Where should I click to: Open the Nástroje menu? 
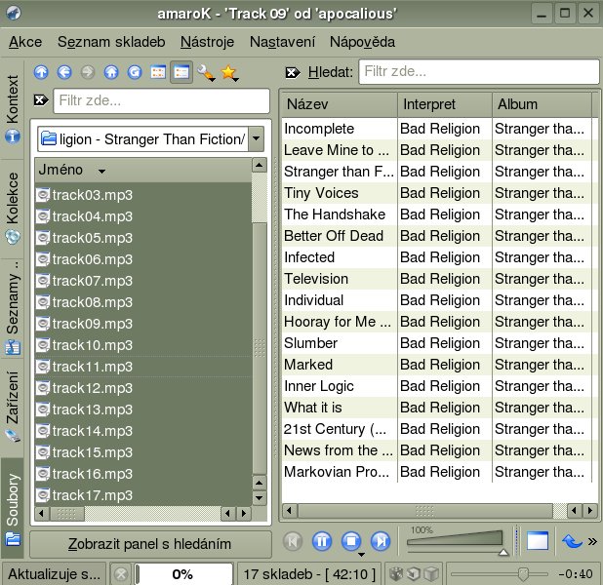pyautogui.click(x=207, y=42)
